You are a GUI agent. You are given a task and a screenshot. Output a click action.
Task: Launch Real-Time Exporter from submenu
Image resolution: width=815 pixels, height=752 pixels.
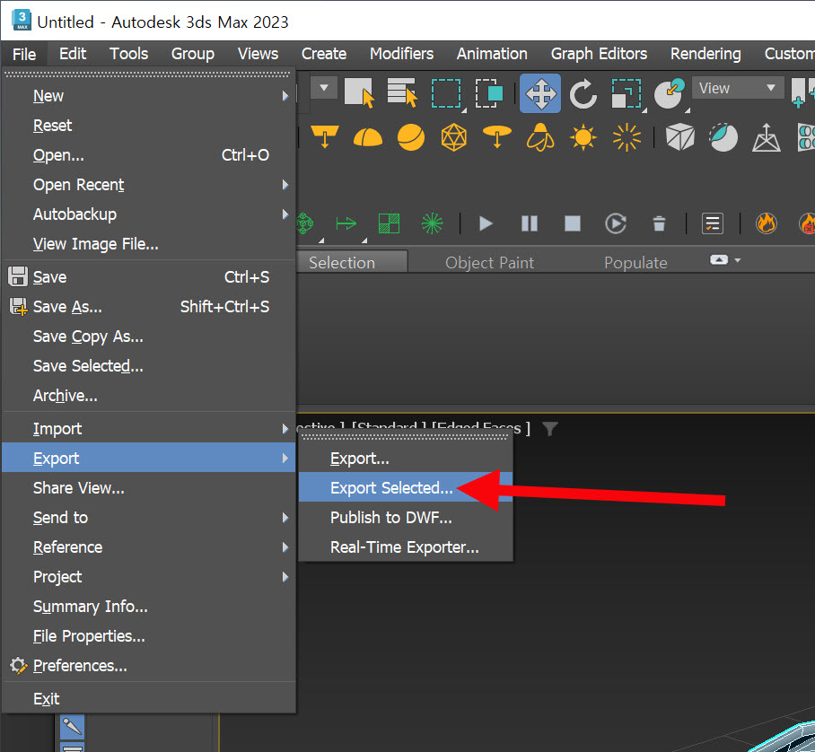pos(406,547)
